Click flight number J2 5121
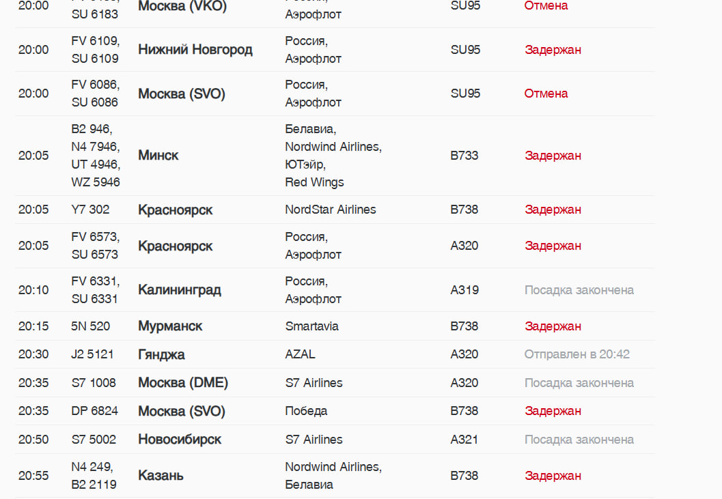 (93, 354)
